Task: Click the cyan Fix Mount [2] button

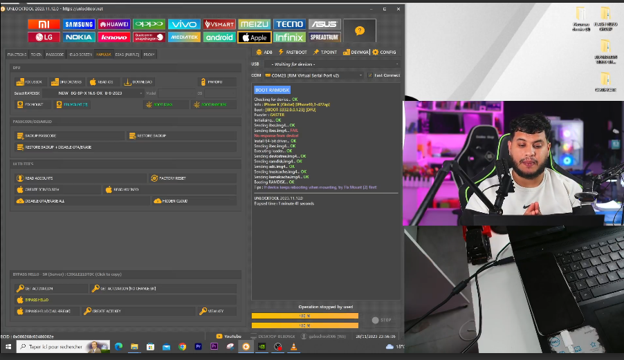Action: [72, 104]
